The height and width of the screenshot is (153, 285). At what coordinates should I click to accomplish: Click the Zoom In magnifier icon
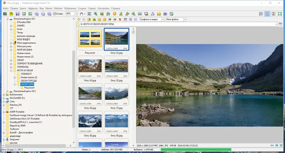(x=36, y=14)
